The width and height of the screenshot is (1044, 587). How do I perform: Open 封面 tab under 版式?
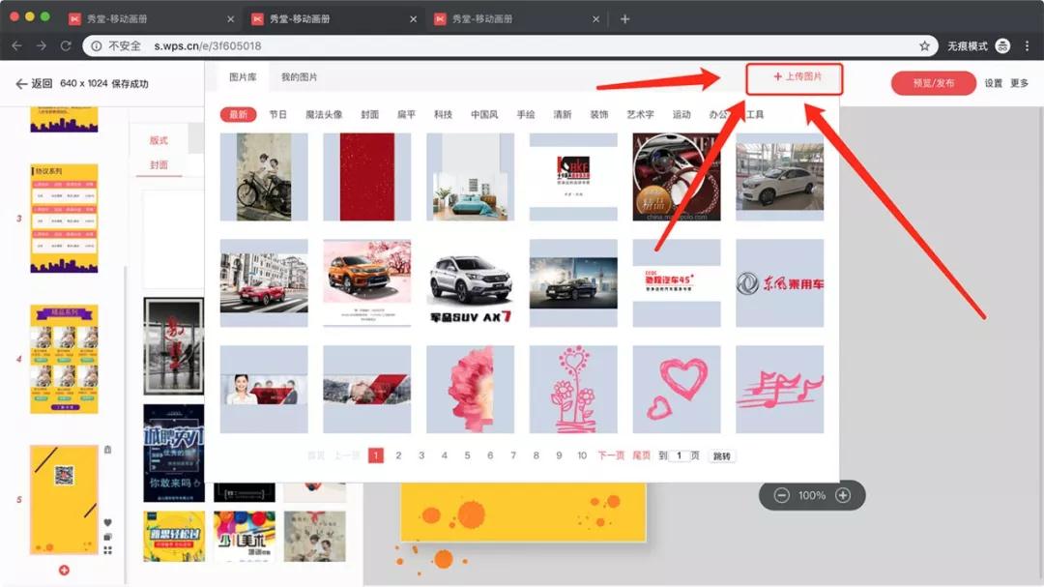(x=159, y=164)
